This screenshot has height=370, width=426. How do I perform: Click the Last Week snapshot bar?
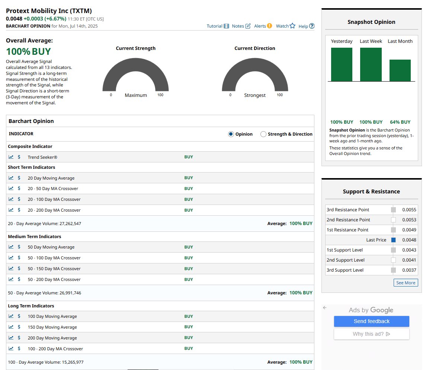click(x=371, y=64)
